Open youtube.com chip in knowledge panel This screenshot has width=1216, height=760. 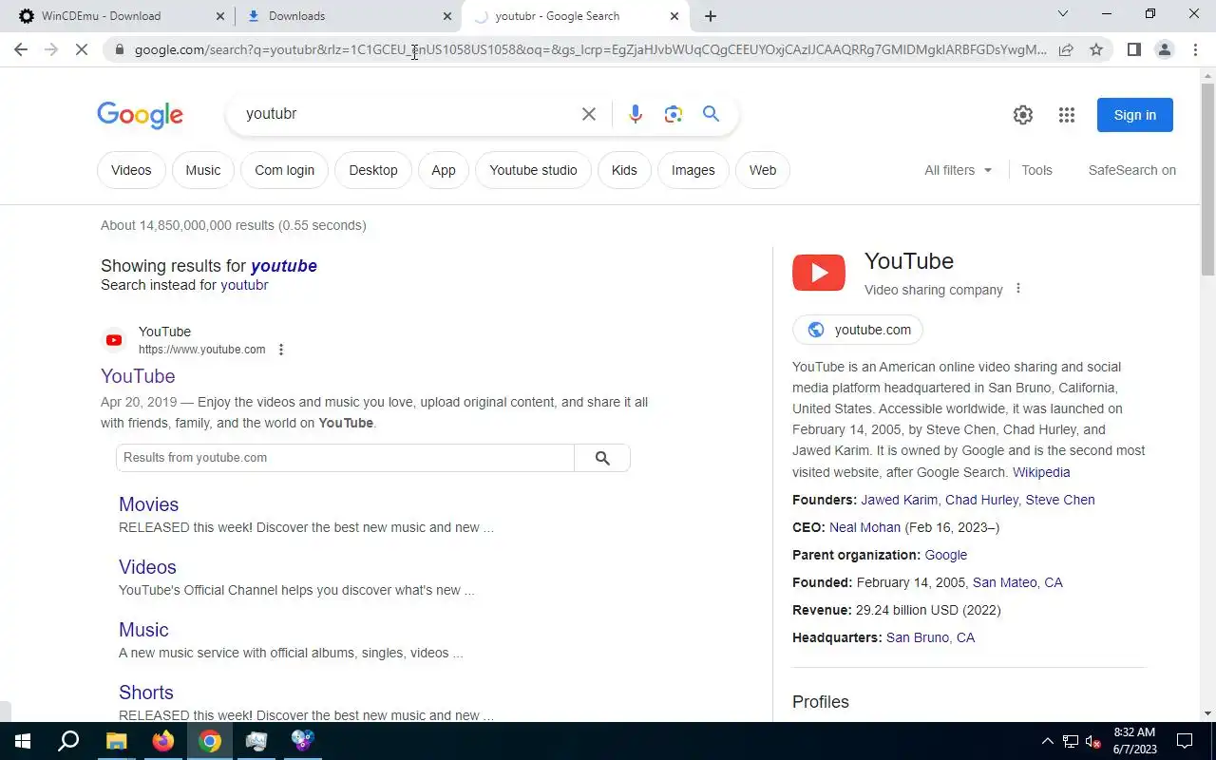point(858,330)
